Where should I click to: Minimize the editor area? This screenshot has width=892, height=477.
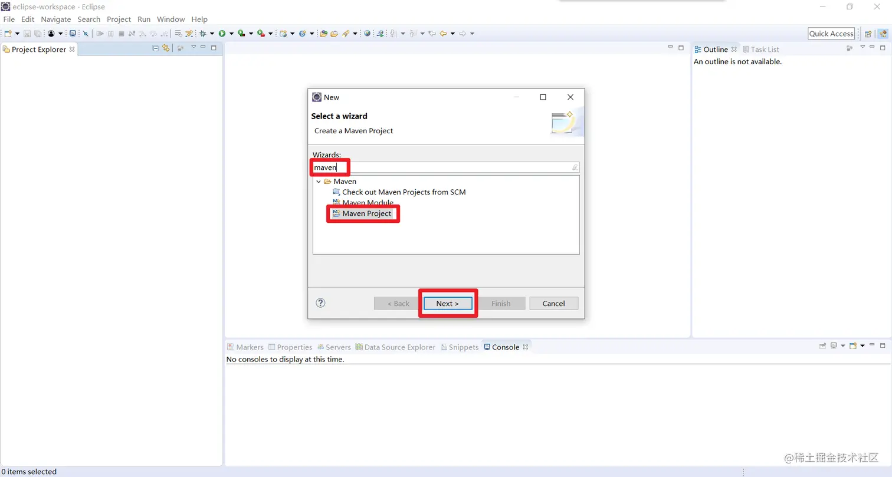670,47
